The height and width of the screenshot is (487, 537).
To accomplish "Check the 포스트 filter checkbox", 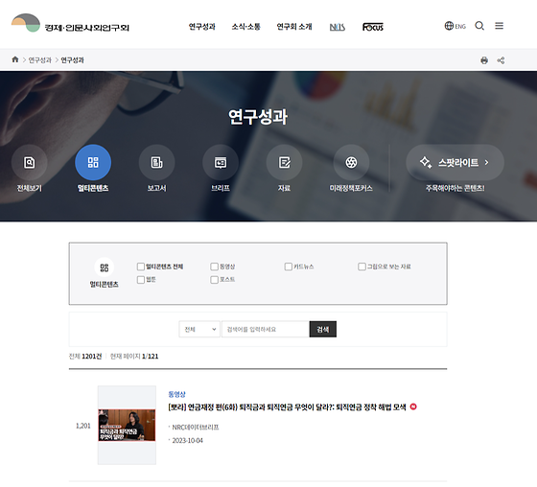I will point(214,280).
